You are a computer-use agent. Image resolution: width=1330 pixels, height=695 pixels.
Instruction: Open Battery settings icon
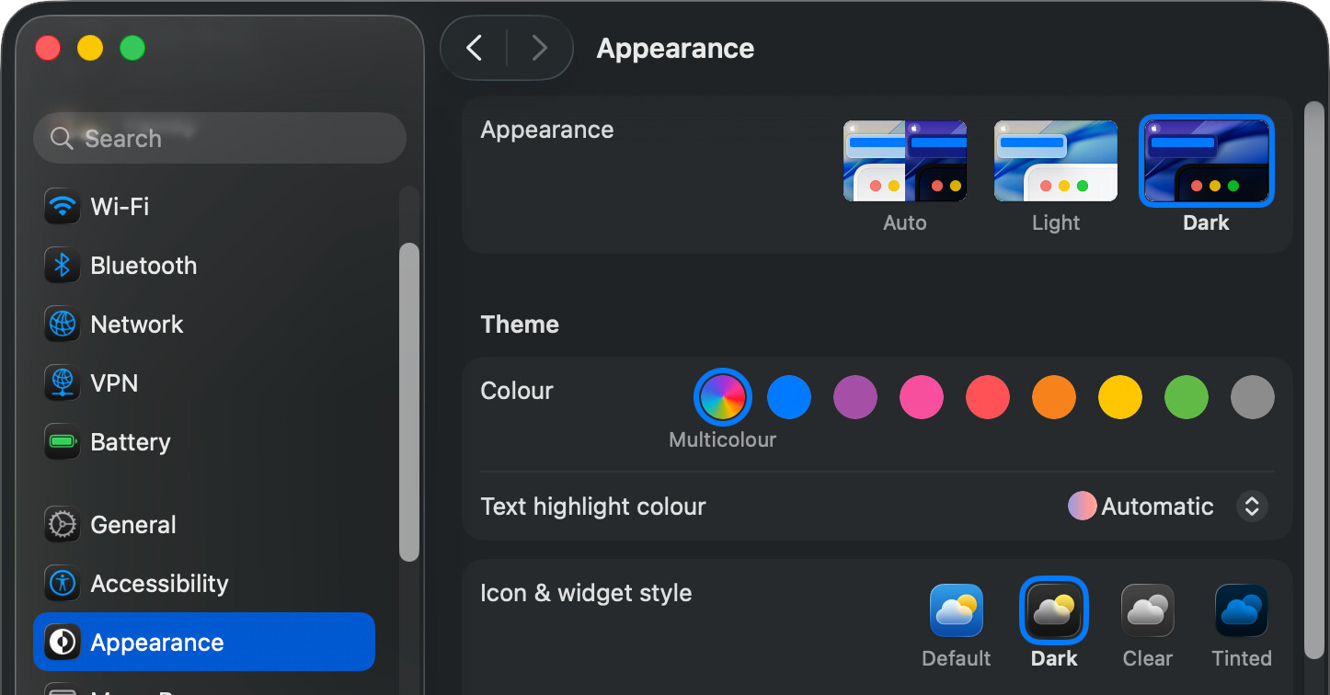click(63, 442)
